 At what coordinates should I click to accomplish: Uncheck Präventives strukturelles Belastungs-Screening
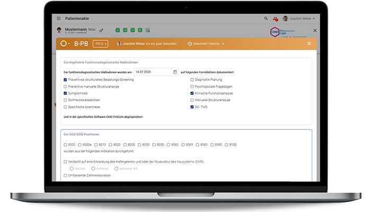[x=65, y=79]
